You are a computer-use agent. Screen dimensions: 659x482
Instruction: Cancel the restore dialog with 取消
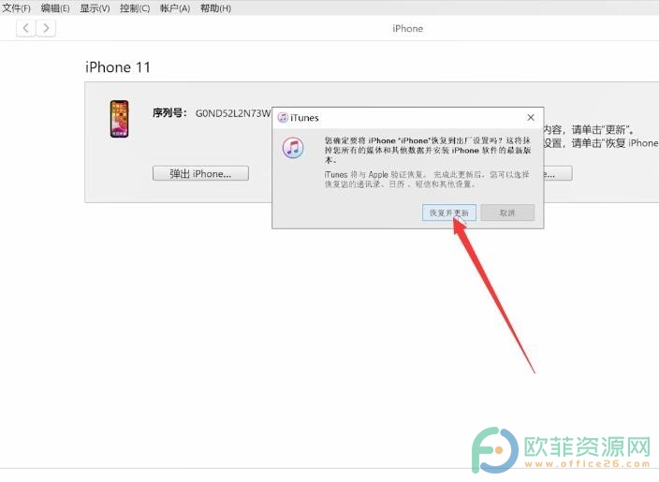pos(507,212)
